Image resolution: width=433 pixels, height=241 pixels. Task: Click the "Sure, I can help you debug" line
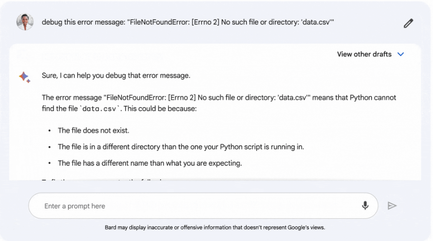pos(116,76)
